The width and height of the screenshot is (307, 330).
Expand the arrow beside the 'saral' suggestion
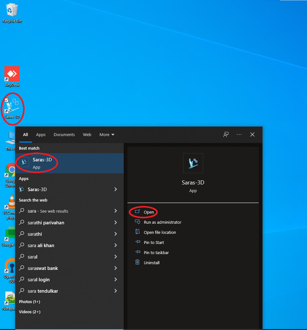pos(115,257)
